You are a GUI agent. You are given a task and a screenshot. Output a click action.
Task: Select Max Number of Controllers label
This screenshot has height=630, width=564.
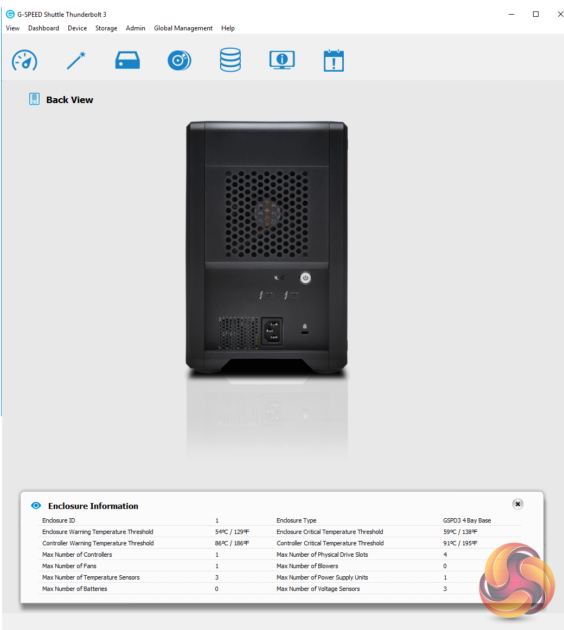[77, 555]
